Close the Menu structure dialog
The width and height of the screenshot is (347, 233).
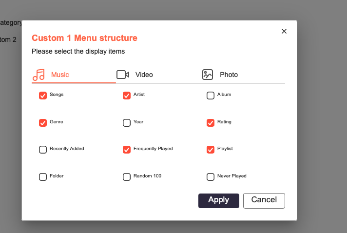[284, 31]
